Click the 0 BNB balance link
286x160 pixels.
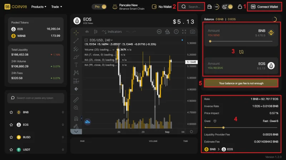point(220,19)
